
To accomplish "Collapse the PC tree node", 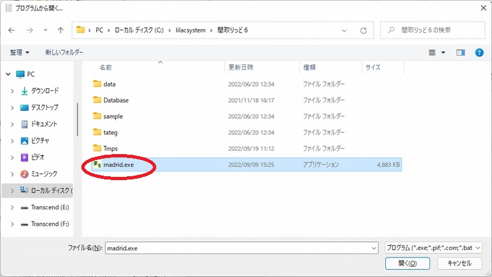I will pyautogui.click(x=8, y=74).
